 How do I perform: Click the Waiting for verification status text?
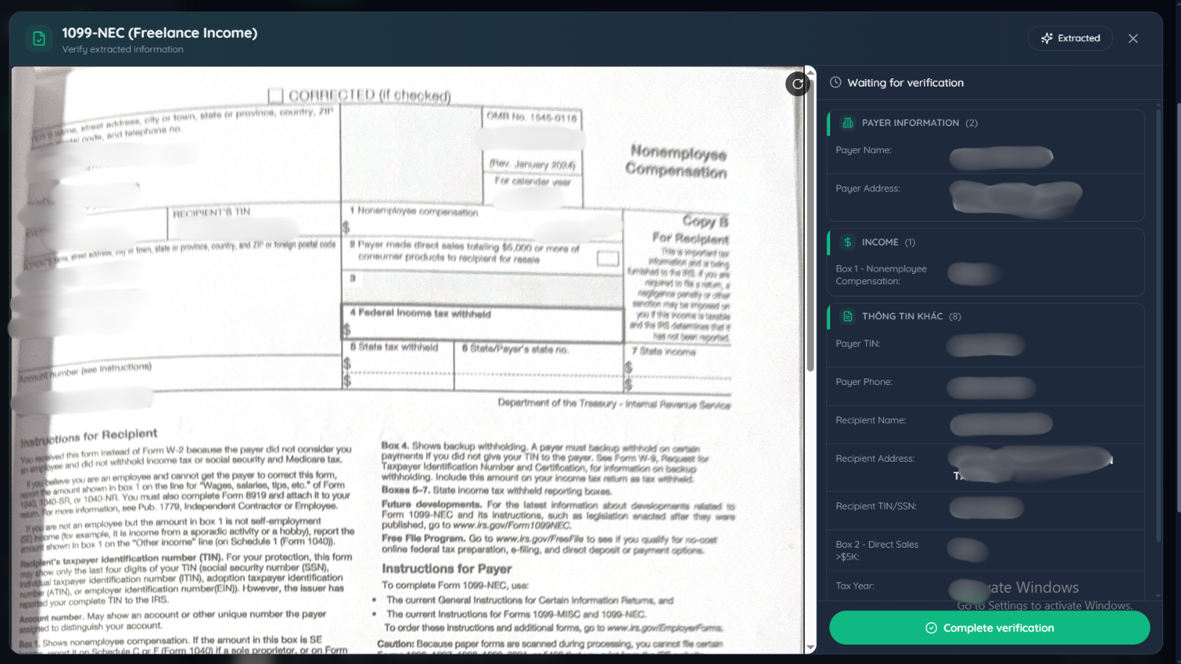pos(905,83)
